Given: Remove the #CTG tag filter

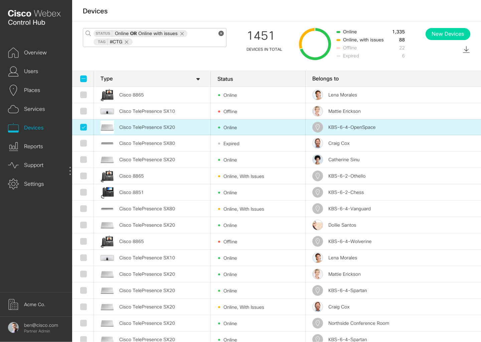Looking at the screenshot, I should point(127,42).
